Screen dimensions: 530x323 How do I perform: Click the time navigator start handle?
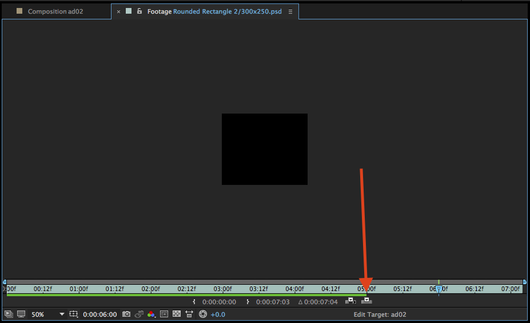[5, 282]
